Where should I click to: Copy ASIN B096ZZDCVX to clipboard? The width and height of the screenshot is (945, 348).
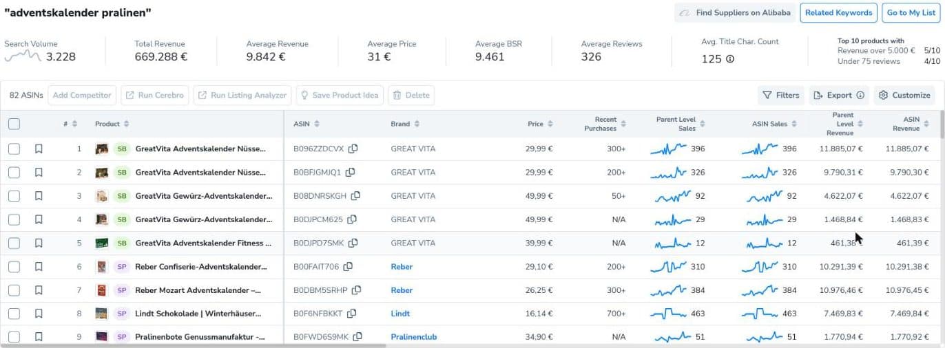click(353, 149)
